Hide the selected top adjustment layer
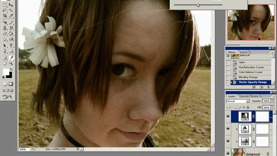The width and height of the screenshot is (277, 156). (x=228, y=117)
